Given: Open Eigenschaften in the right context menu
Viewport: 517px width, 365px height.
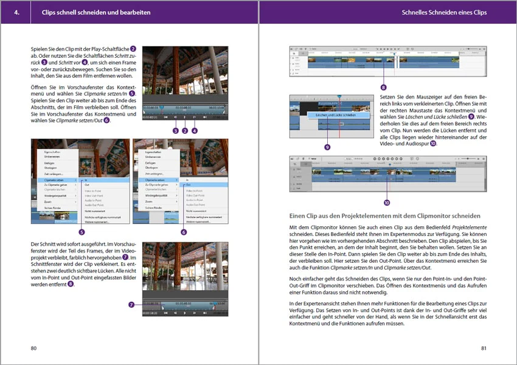Looking at the screenshot, I should 153,152.
